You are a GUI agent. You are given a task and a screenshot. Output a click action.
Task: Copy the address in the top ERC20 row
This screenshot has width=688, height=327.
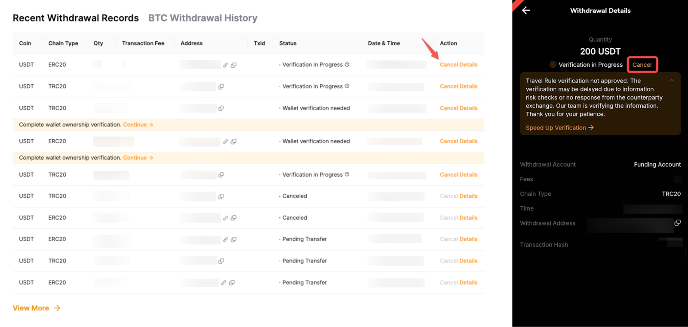(233, 65)
